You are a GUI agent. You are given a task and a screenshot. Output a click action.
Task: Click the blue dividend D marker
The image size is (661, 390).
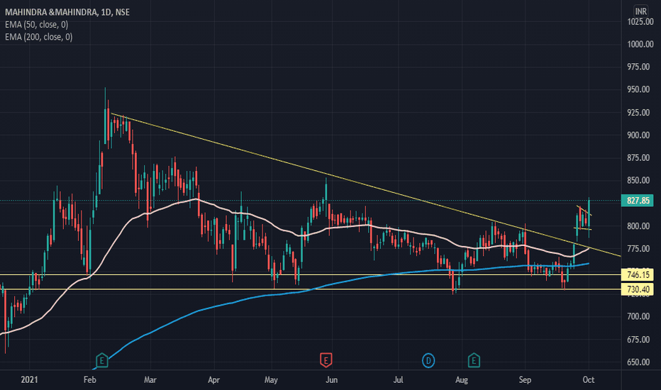click(x=428, y=361)
